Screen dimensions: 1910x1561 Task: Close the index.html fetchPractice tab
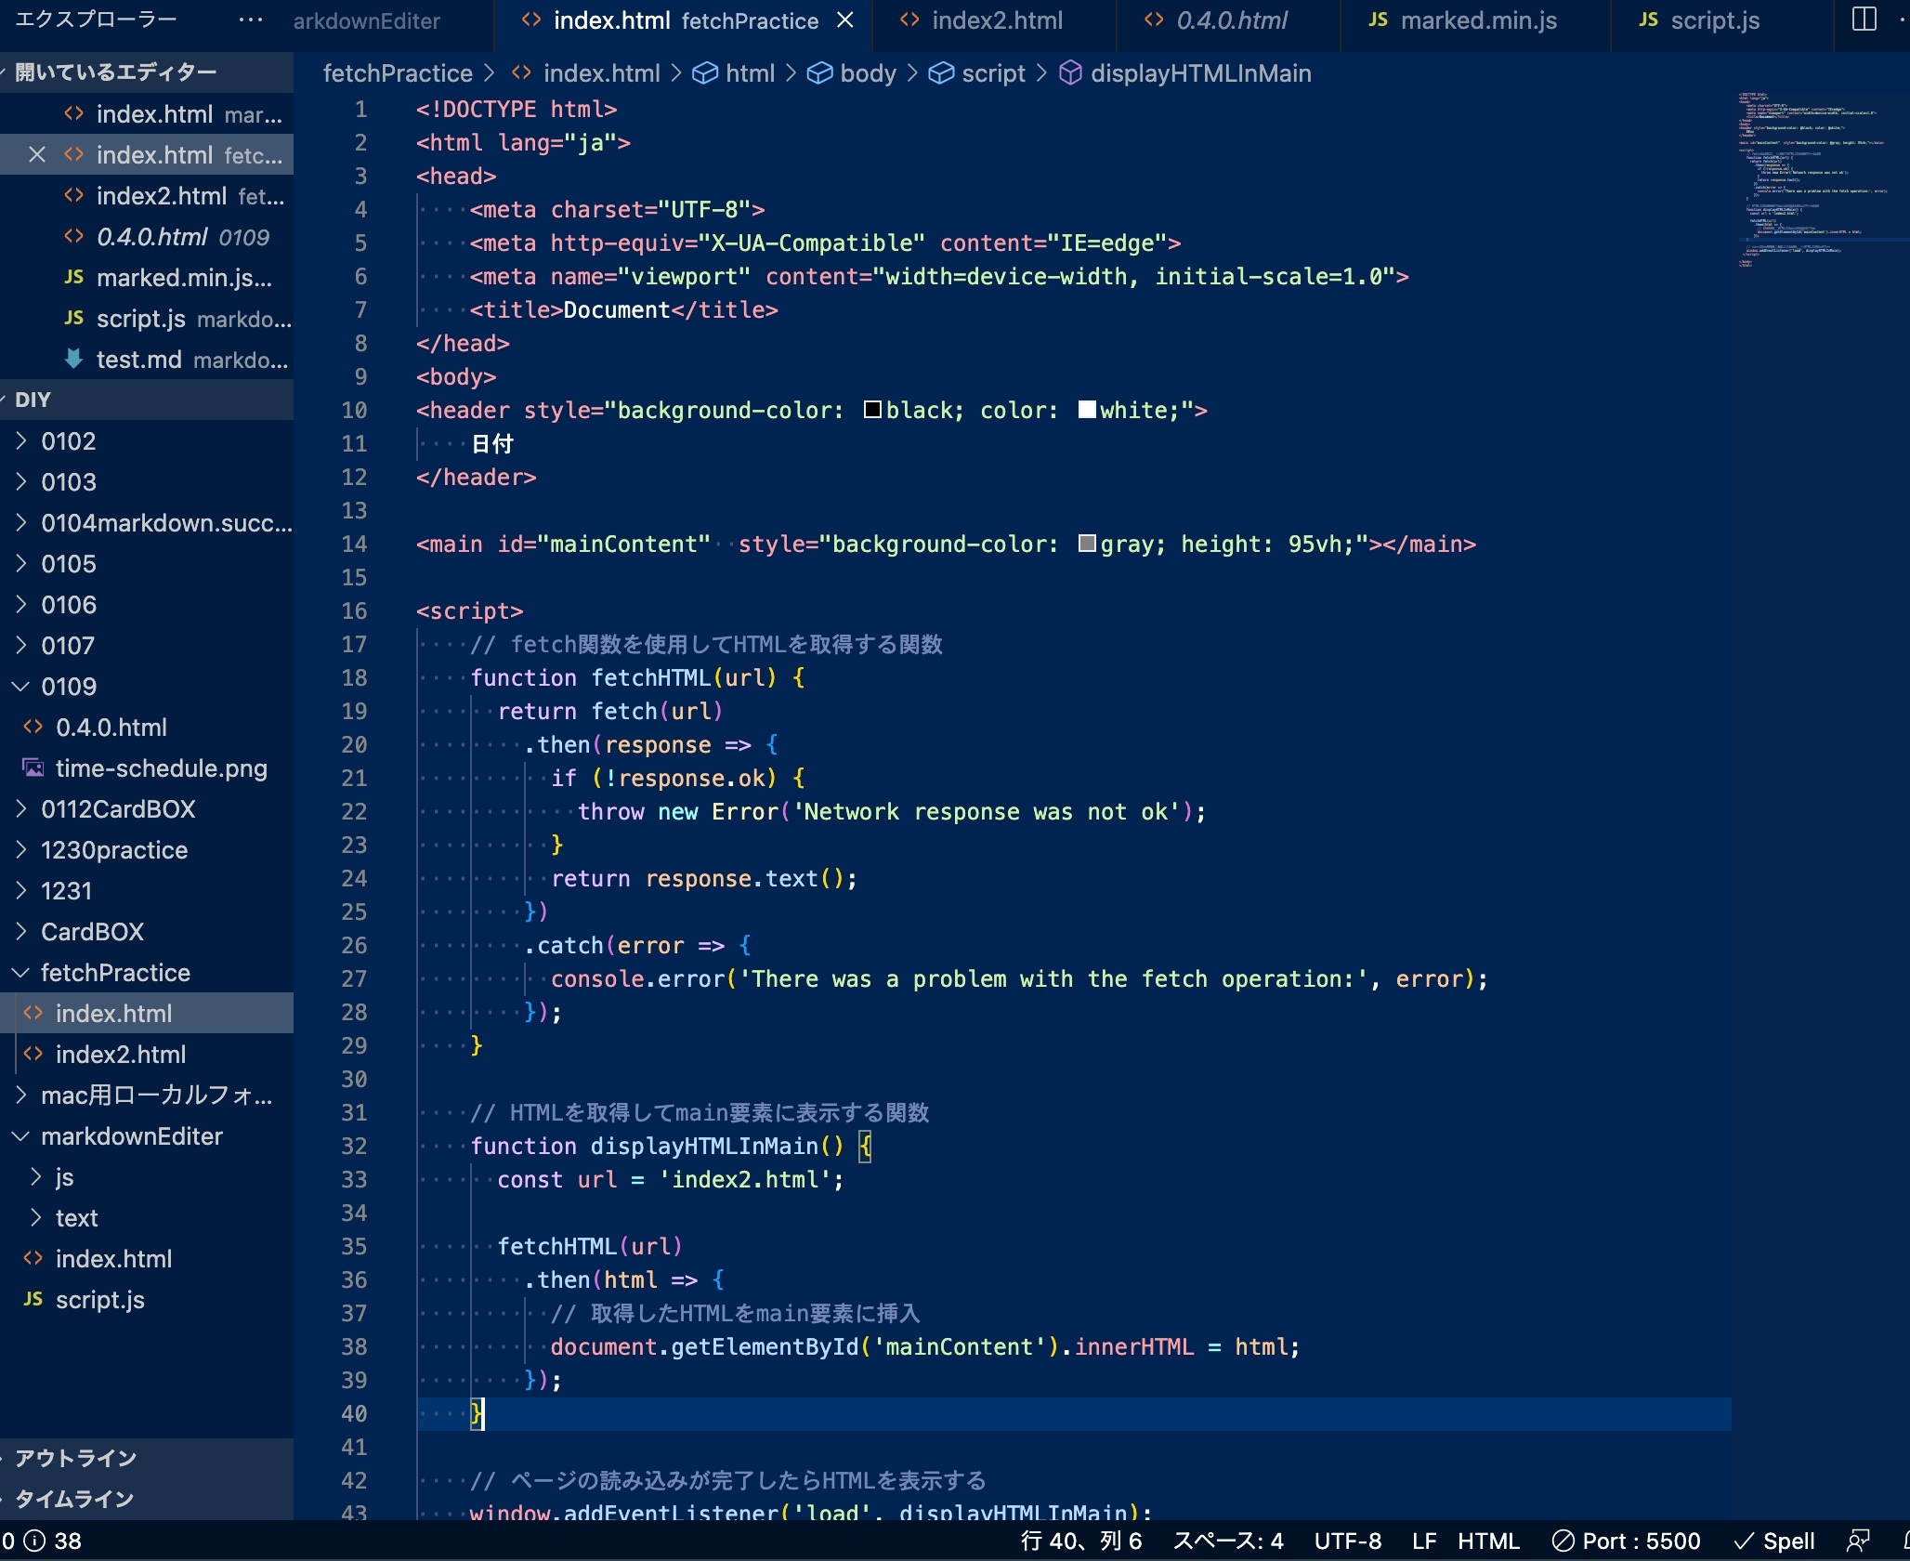[845, 20]
